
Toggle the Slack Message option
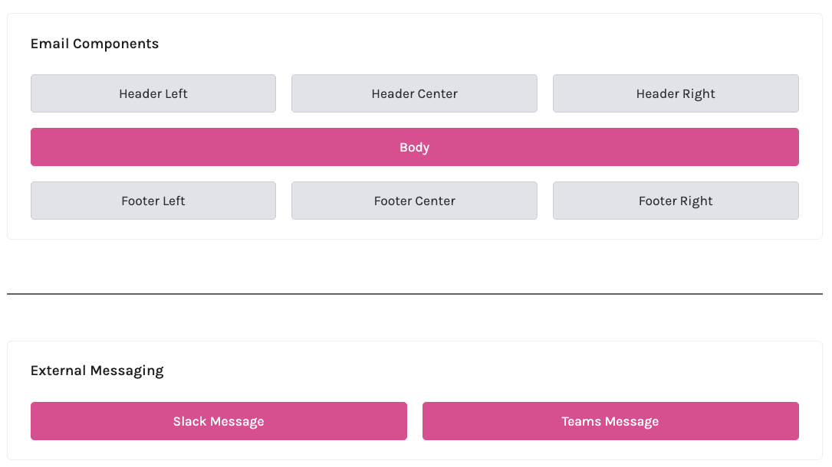219,421
